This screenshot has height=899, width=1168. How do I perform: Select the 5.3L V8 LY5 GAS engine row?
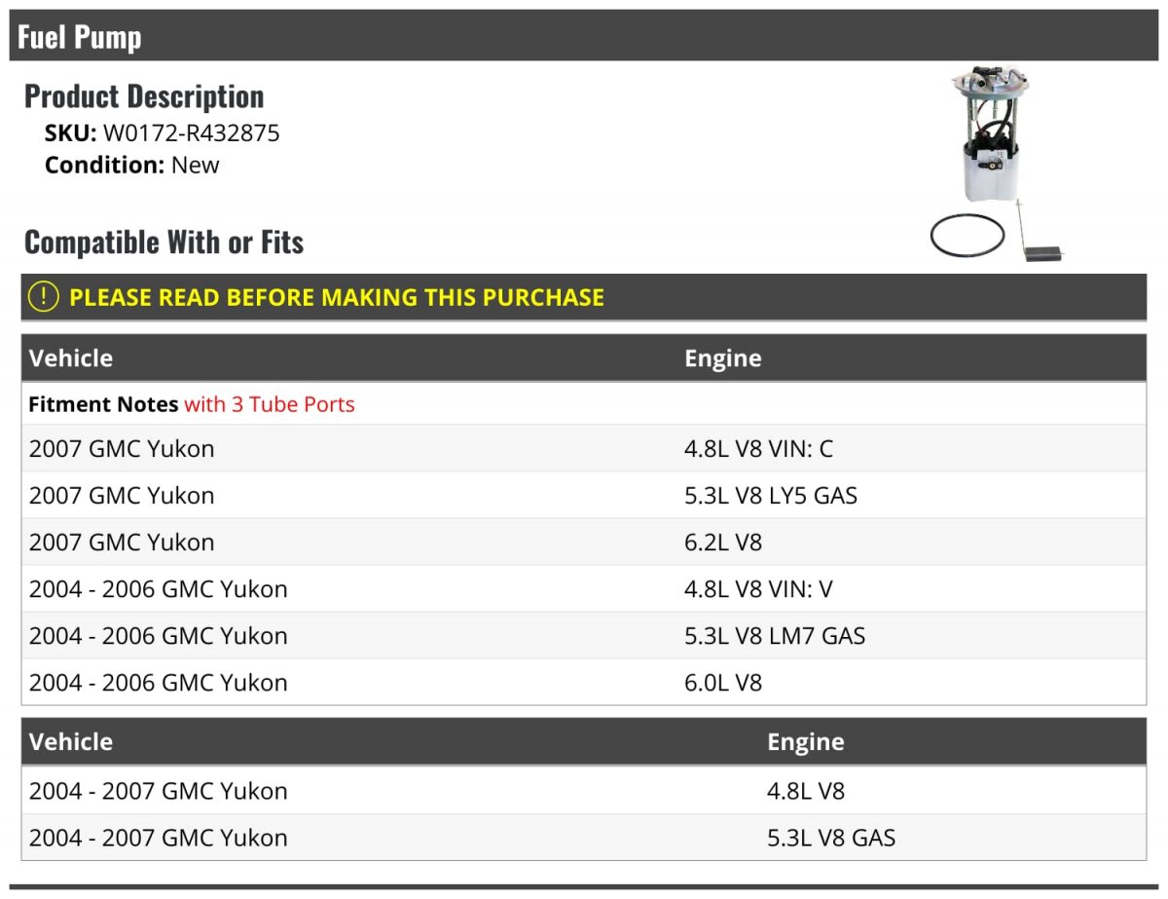pos(770,496)
